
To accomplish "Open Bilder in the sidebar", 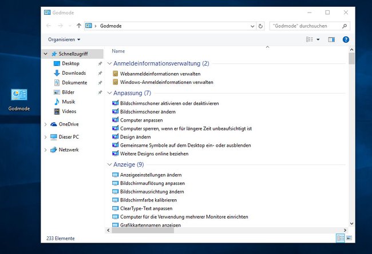I will click(x=68, y=92).
